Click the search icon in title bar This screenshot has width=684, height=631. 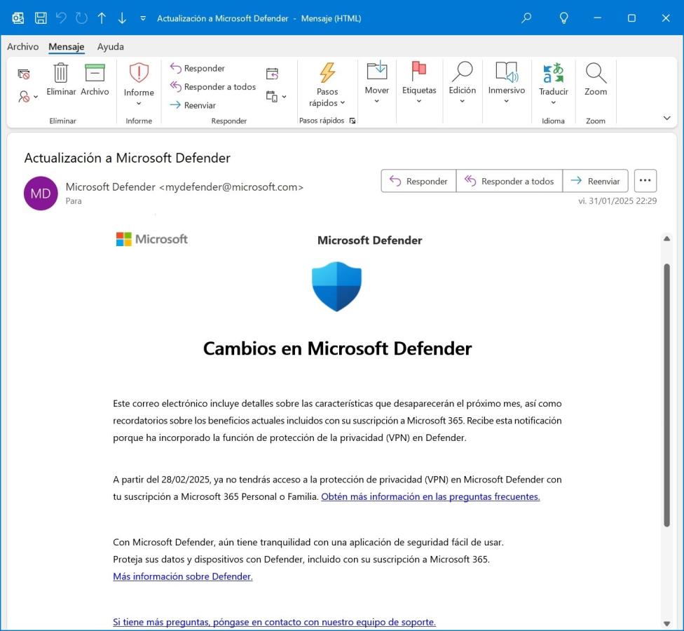526,18
